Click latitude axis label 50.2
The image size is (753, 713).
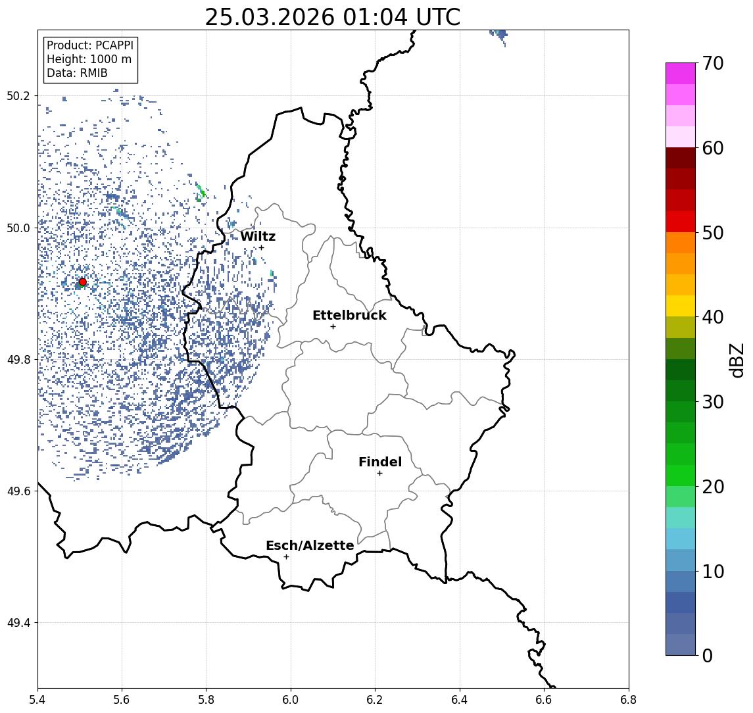pos(18,95)
